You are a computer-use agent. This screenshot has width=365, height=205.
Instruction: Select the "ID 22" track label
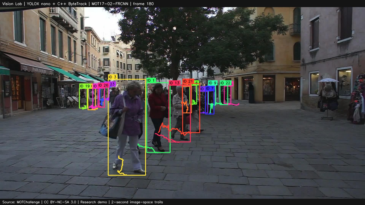coord(225,83)
